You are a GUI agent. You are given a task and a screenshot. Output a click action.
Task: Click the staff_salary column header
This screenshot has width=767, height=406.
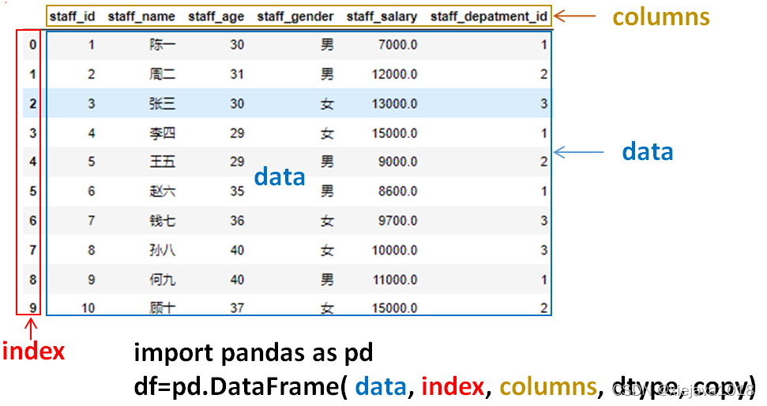pyautogui.click(x=382, y=17)
